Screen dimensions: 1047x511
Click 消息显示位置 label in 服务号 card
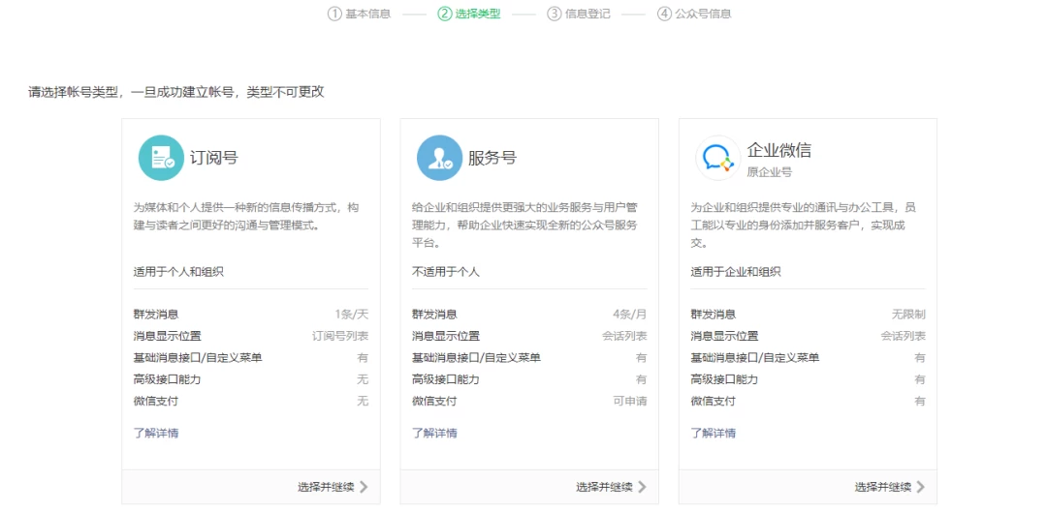pos(446,336)
